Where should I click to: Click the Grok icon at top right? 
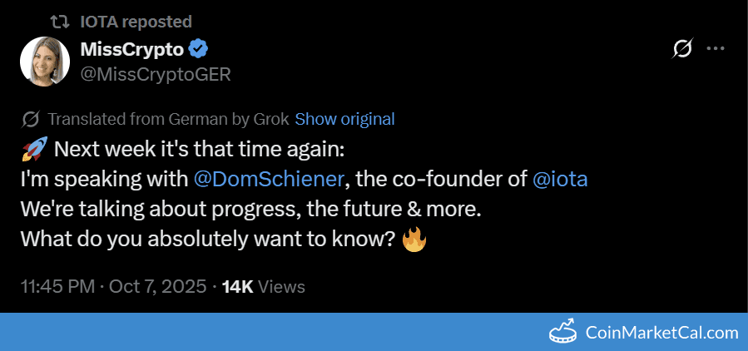681,49
